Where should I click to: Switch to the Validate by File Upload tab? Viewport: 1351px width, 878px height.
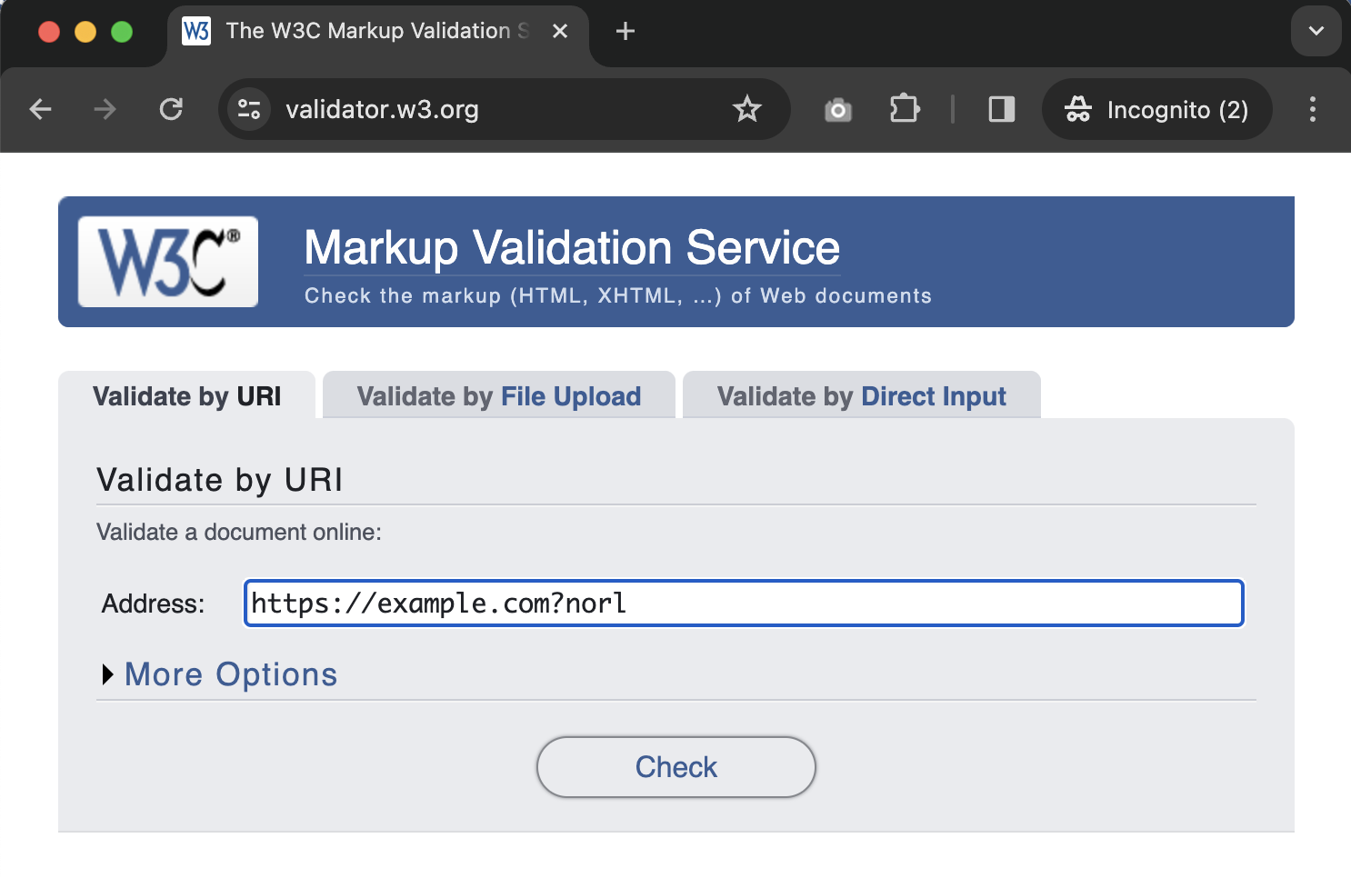(498, 395)
